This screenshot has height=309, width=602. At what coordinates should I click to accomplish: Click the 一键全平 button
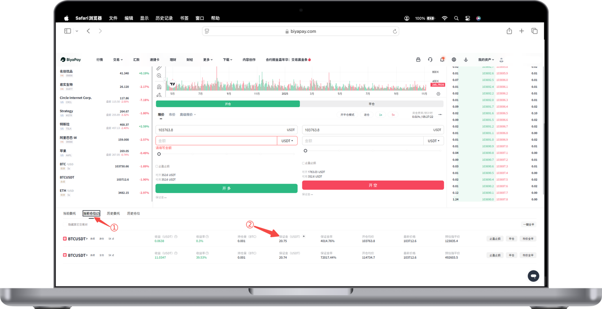[x=528, y=225]
